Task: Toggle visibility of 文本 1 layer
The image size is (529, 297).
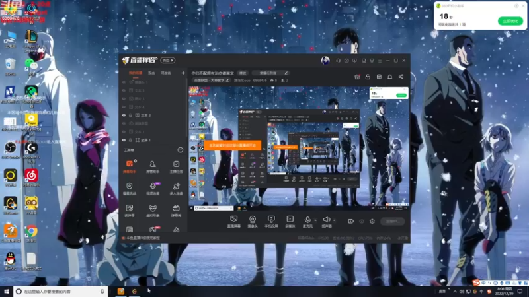Action: click(x=124, y=131)
